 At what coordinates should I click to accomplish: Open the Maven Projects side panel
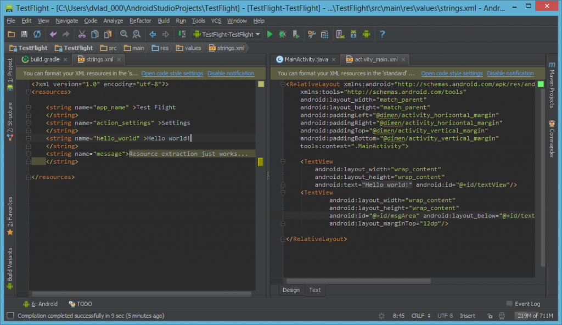[x=552, y=85]
